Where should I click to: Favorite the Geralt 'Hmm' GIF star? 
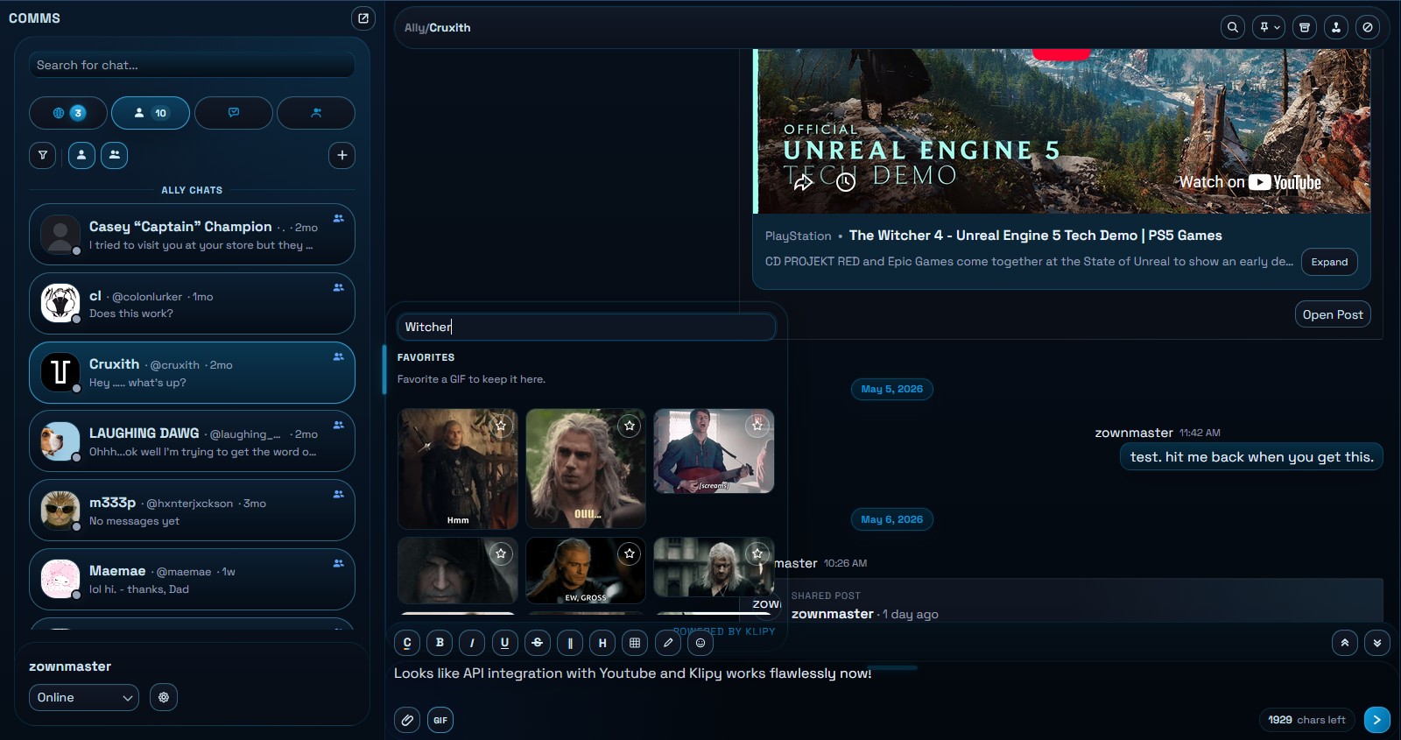[x=501, y=426]
